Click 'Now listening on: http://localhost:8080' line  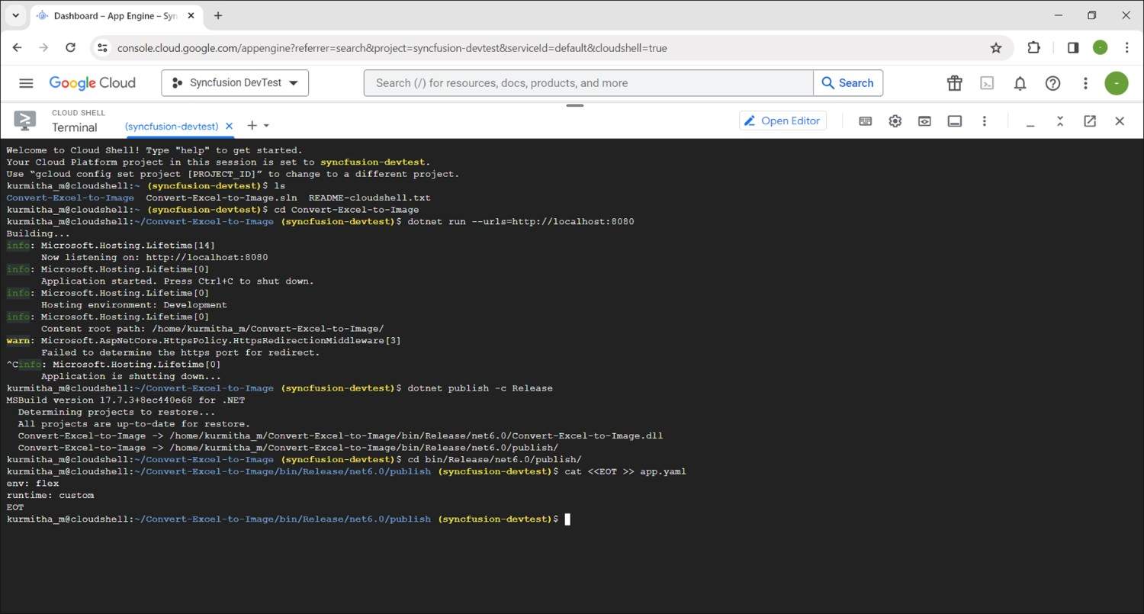(x=154, y=257)
